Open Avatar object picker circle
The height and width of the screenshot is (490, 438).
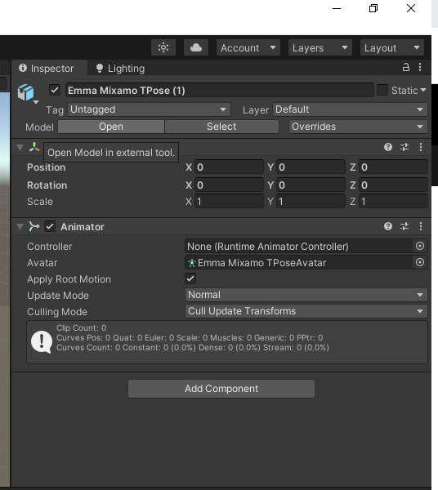(x=420, y=262)
